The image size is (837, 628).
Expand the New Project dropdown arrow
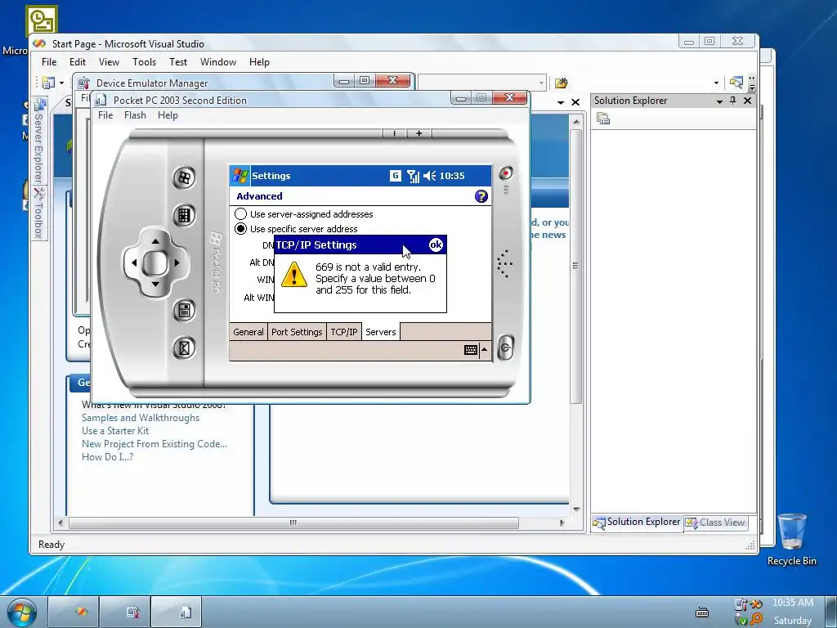[61, 83]
